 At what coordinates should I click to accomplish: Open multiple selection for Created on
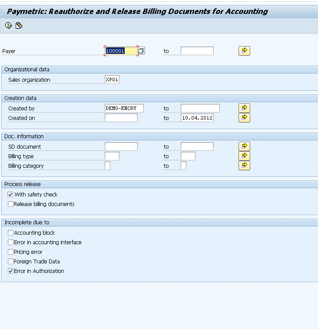(x=244, y=118)
